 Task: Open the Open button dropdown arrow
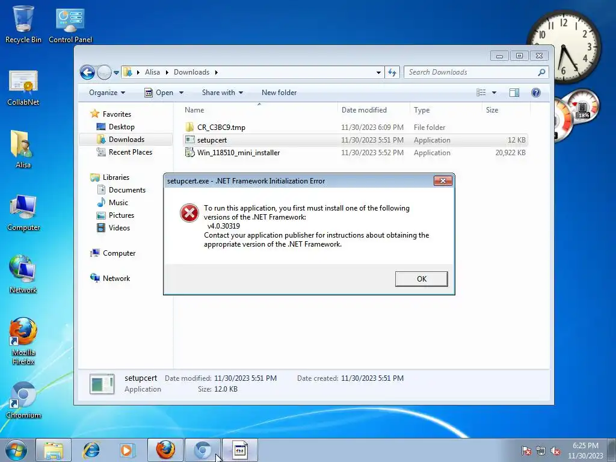[181, 93]
